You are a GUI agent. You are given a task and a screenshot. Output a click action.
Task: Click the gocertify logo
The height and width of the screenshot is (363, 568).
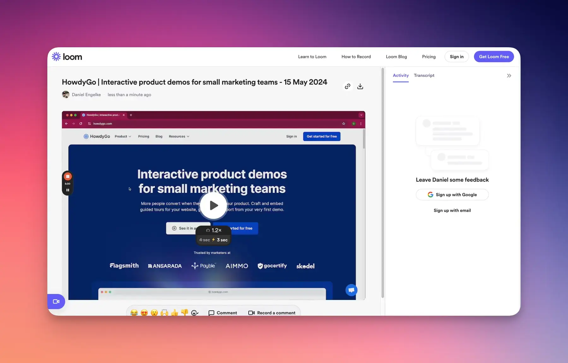272,266
